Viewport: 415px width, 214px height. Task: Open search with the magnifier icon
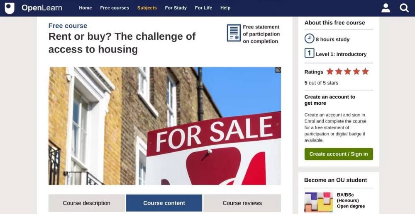404,8
